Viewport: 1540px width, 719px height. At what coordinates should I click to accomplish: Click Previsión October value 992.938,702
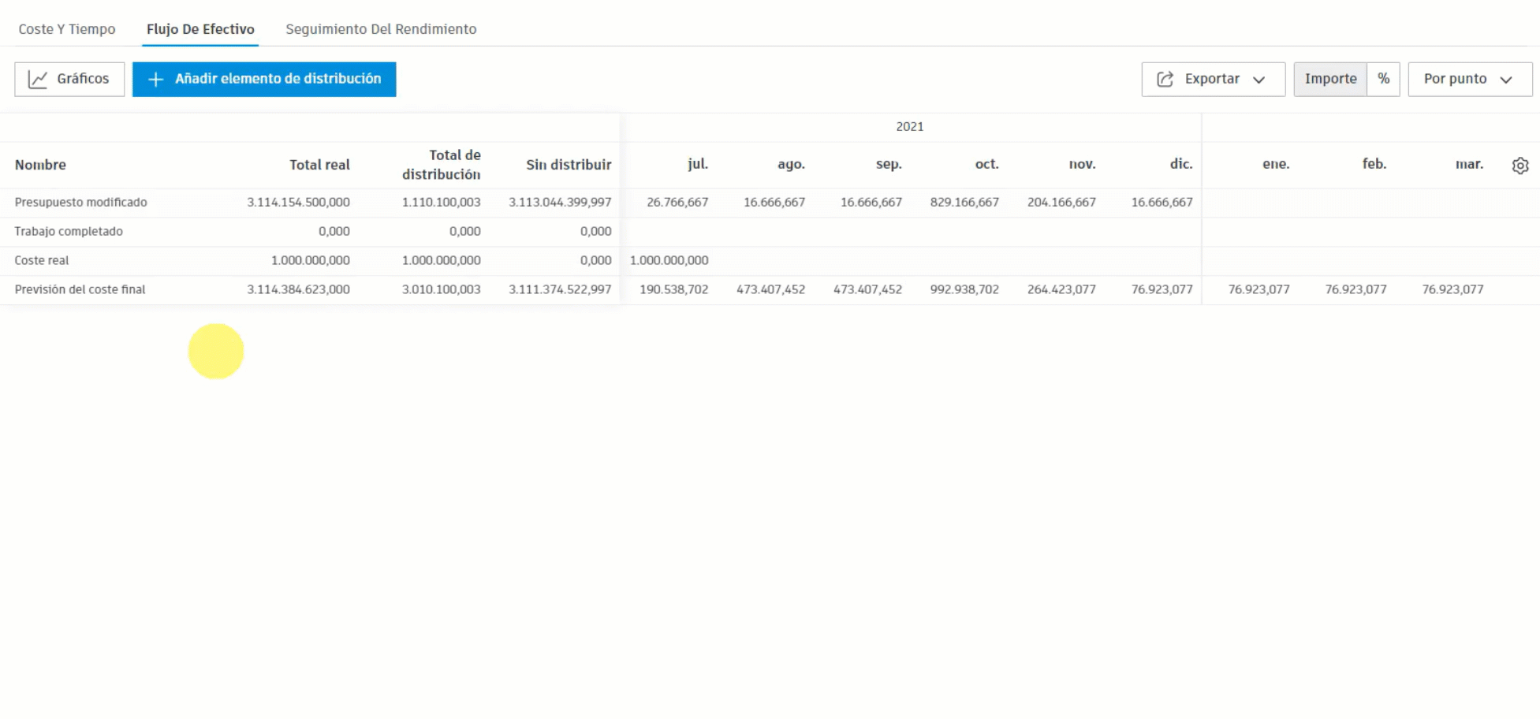tap(964, 290)
